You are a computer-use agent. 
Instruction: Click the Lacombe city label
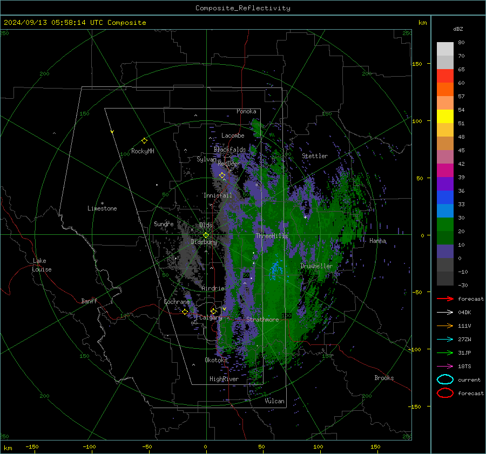tap(233, 135)
